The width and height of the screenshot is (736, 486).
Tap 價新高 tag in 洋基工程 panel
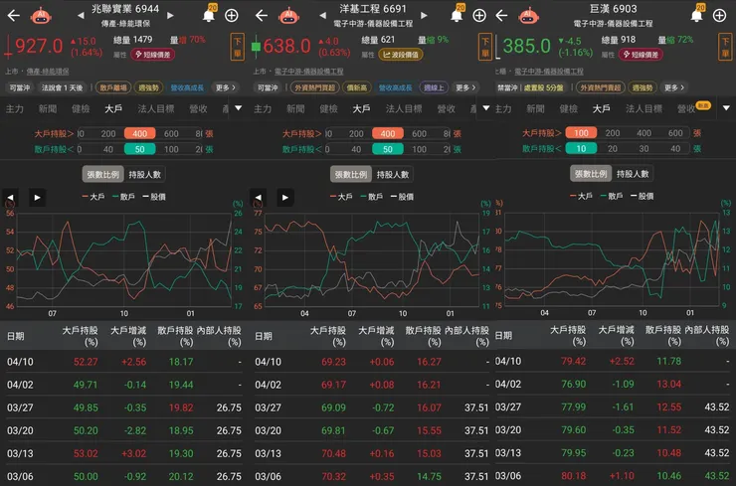(357, 87)
